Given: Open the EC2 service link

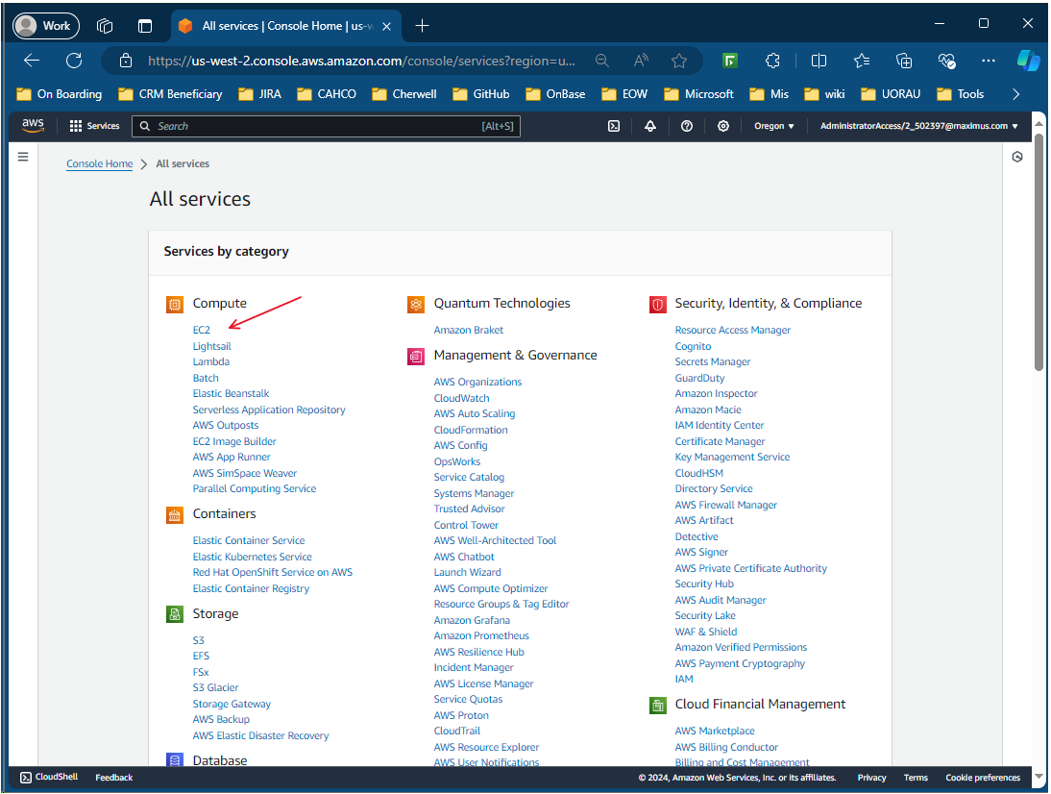Looking at the screenshot, I should 201,330.
